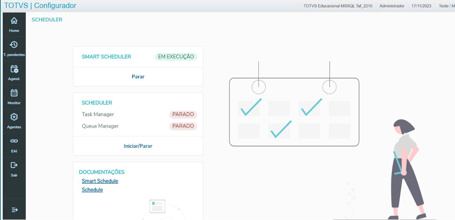
Task: Click the Administrador user label
Action: (392, 6)
